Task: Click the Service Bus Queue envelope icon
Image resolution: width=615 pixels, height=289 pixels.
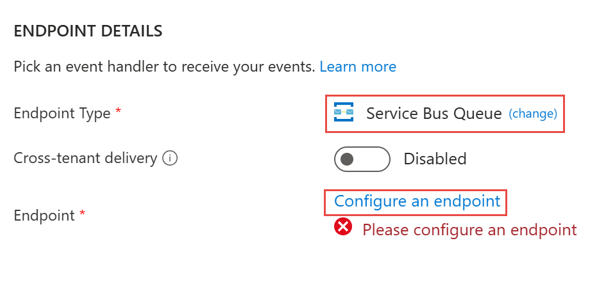Action: [x=344, y=113]
